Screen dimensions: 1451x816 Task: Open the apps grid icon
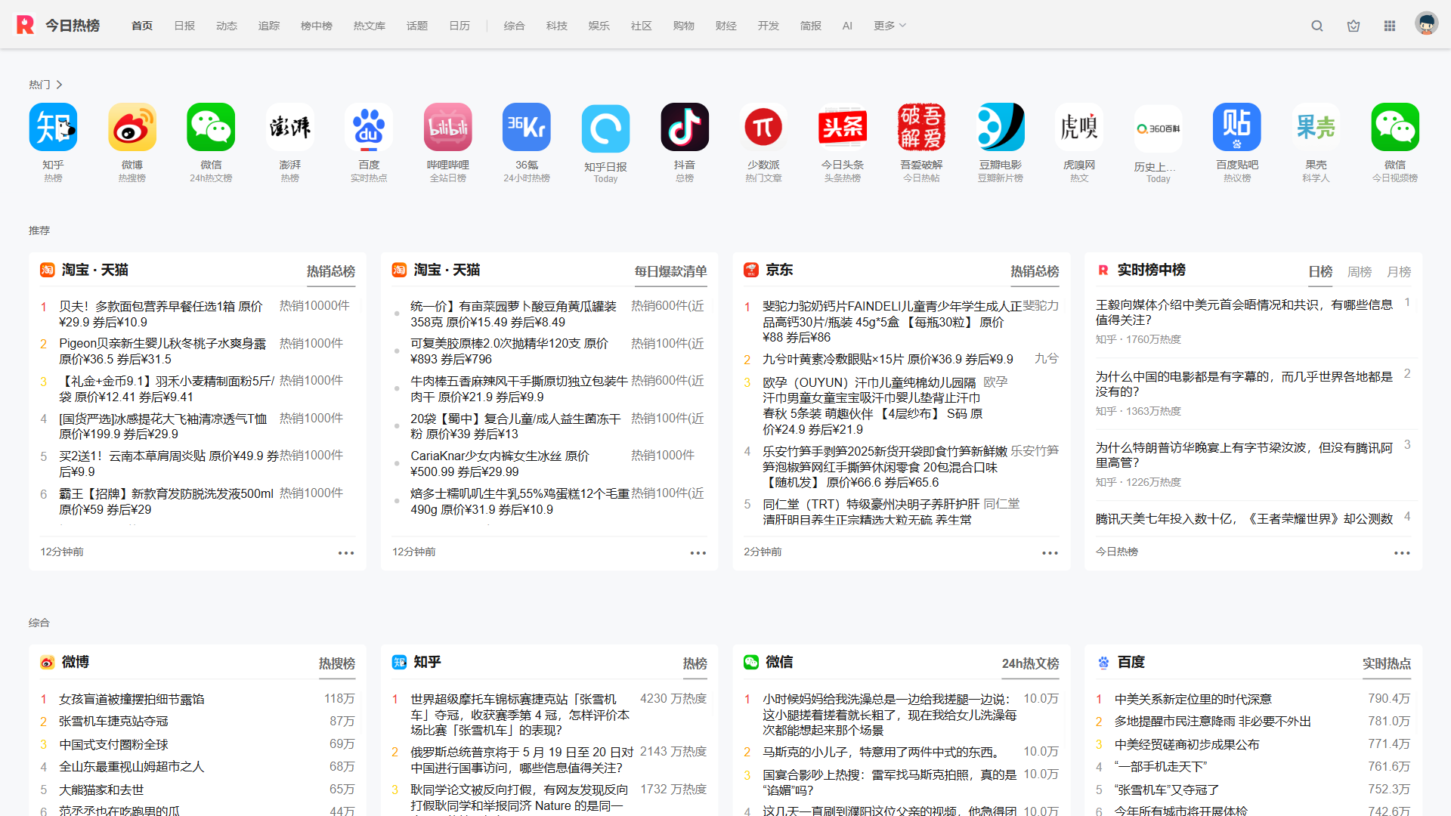click(x=1390, y=26)
